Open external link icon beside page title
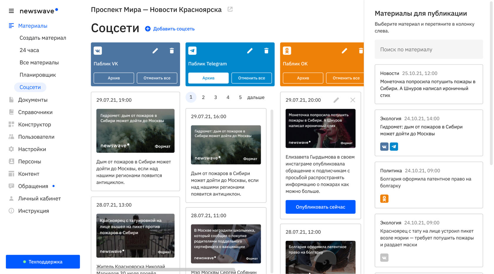 (x=230, y=9)
